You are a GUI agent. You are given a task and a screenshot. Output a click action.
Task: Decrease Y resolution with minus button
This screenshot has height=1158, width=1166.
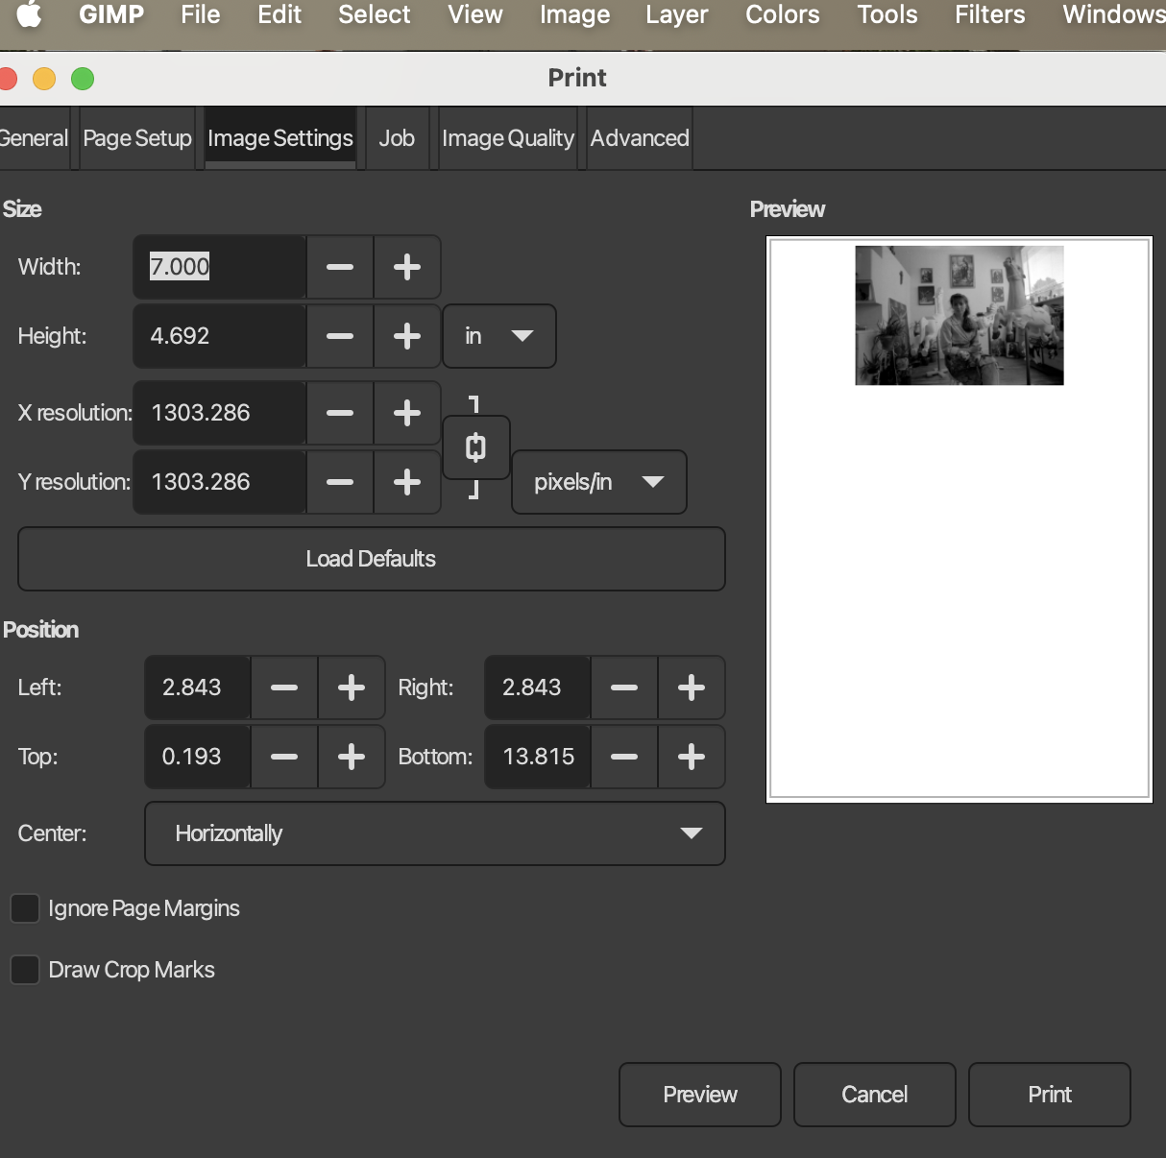tap(340, 482)
